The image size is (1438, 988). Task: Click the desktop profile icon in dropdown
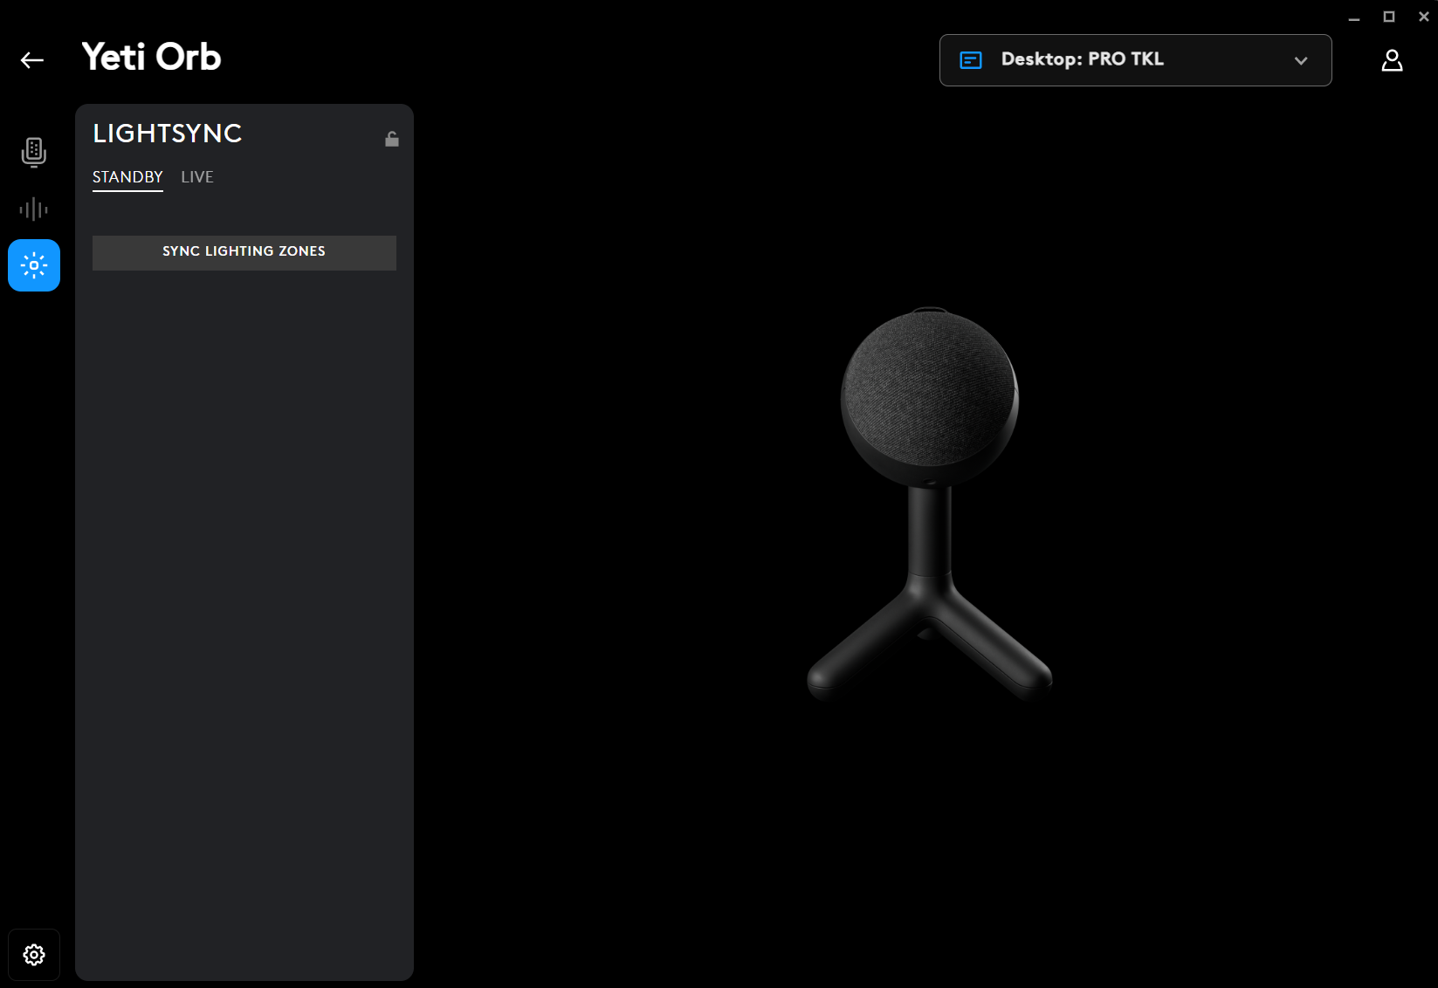[x=971, y=60]
